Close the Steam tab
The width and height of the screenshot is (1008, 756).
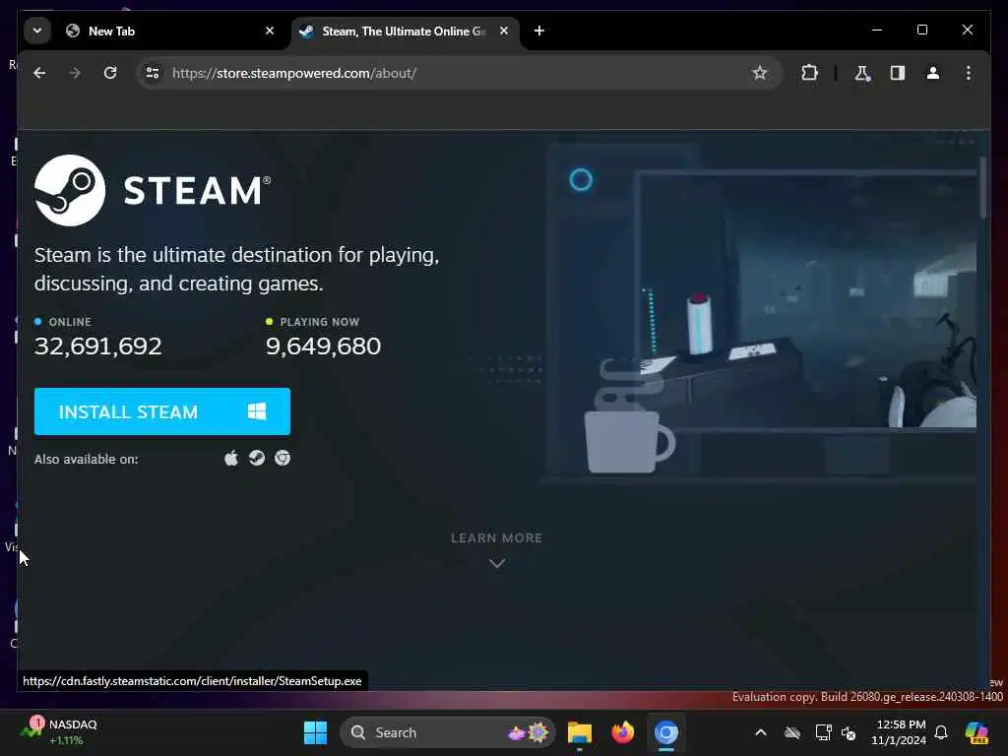[504, 31]
